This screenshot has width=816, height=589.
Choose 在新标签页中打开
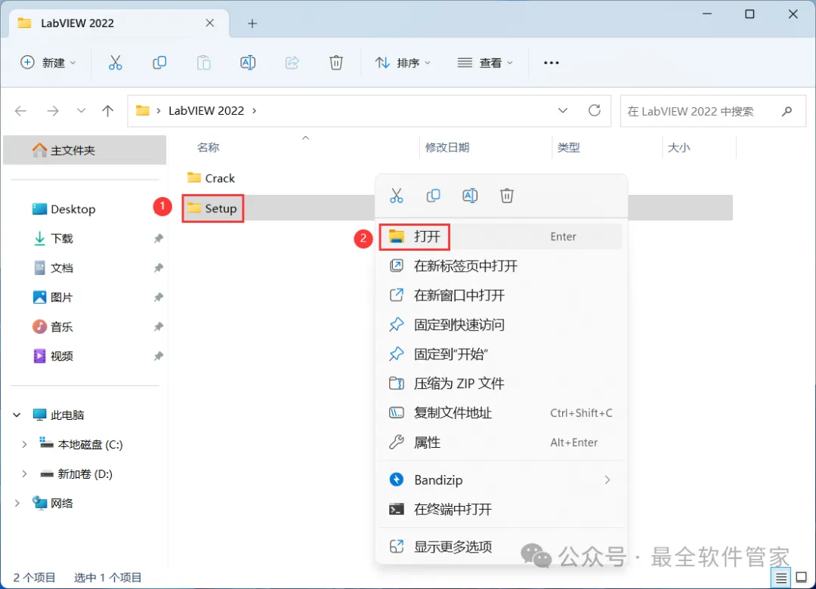[501, 266]
